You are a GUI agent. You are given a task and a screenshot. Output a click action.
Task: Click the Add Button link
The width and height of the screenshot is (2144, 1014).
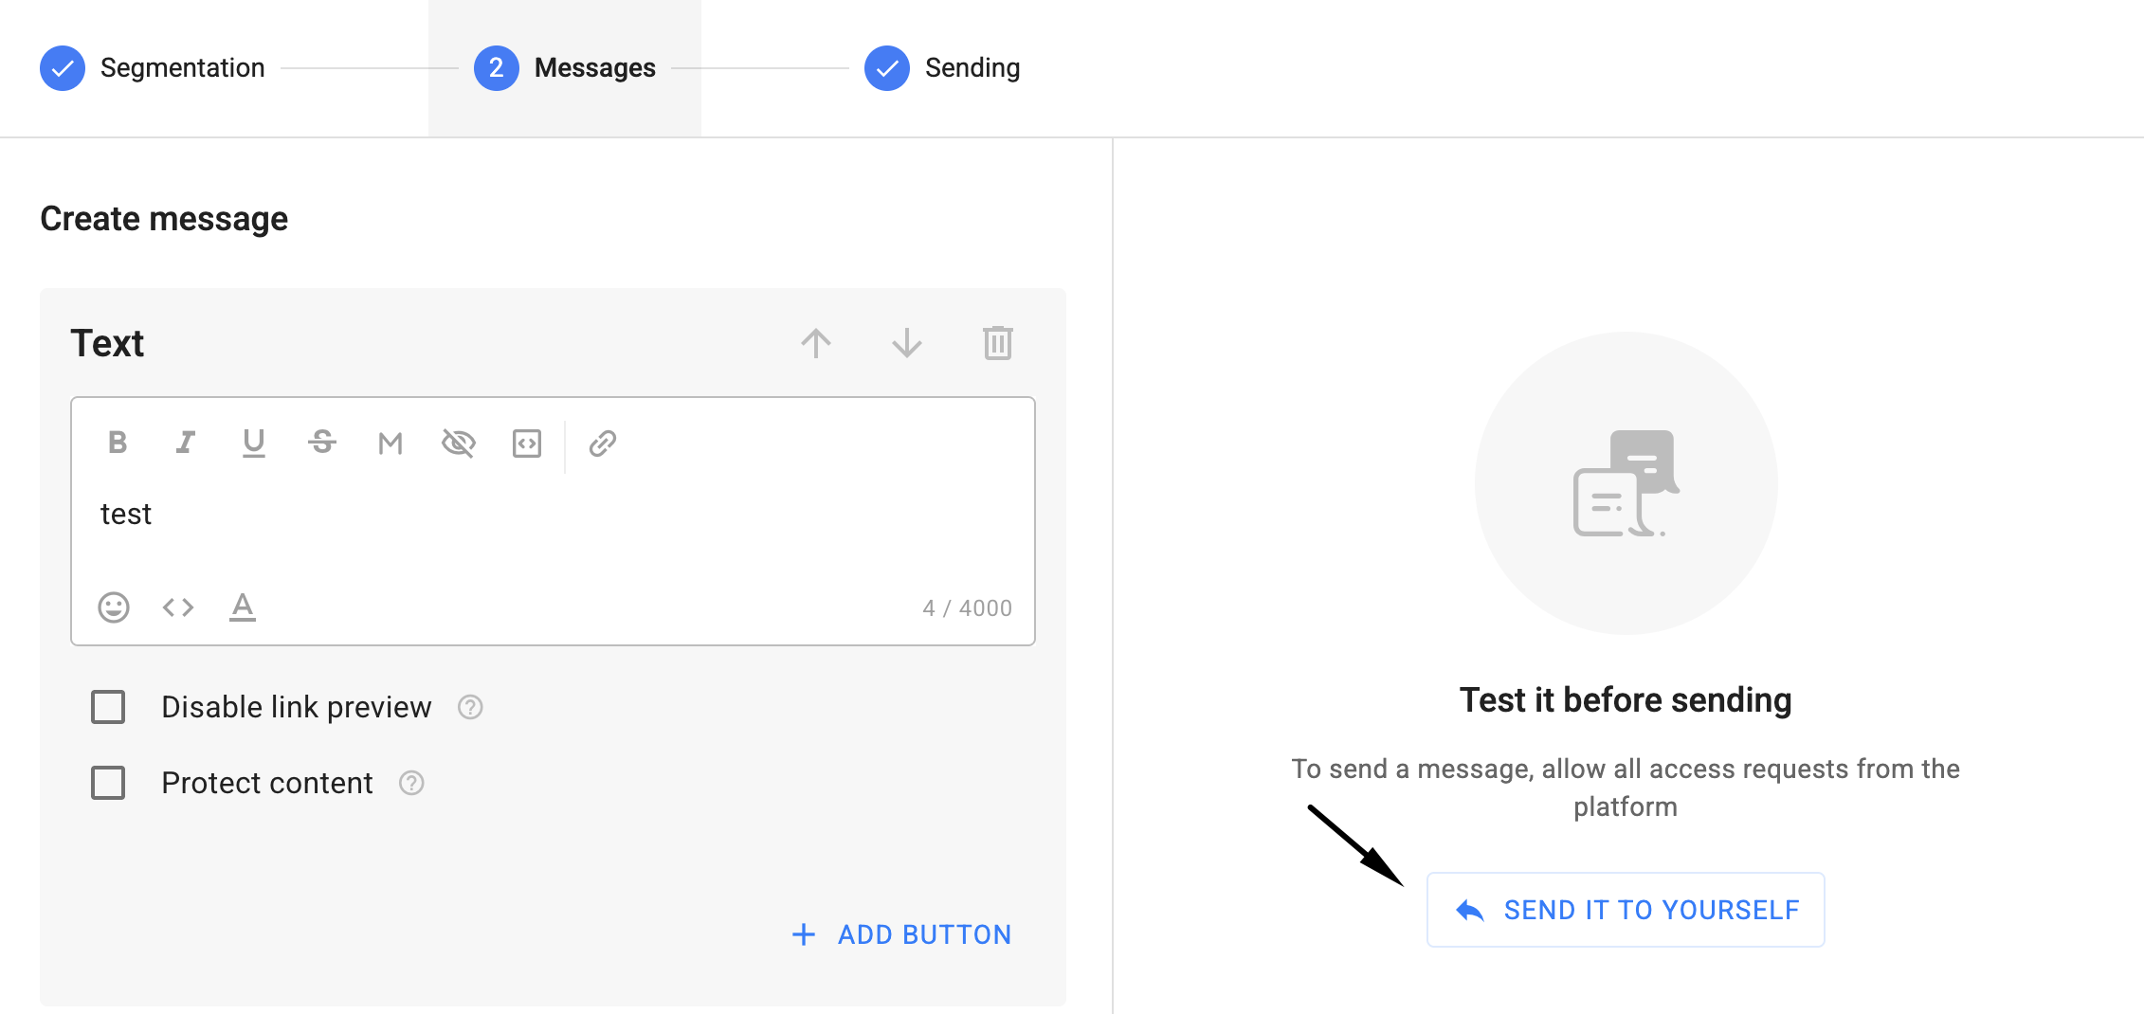(x=902, y=934)
